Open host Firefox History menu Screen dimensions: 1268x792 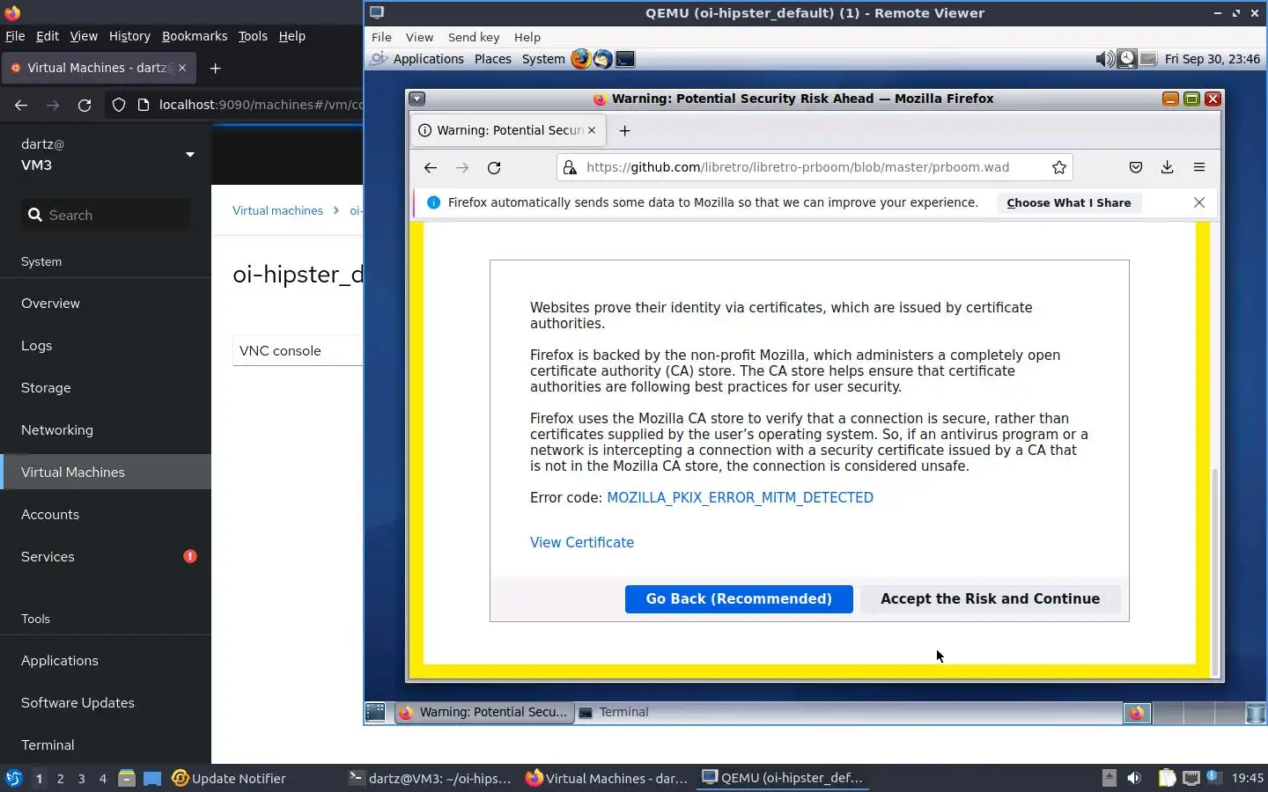129,36
